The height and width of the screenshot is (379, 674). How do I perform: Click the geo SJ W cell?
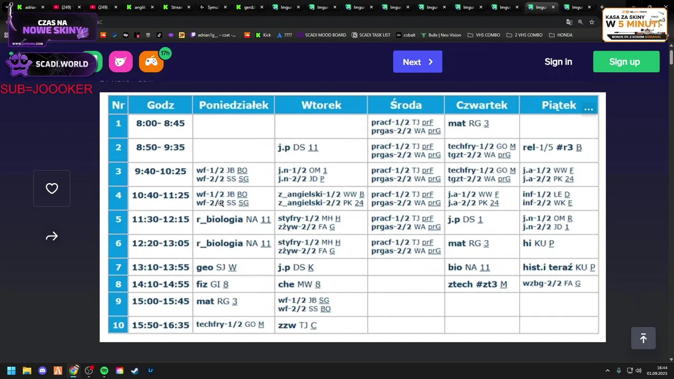233,267
